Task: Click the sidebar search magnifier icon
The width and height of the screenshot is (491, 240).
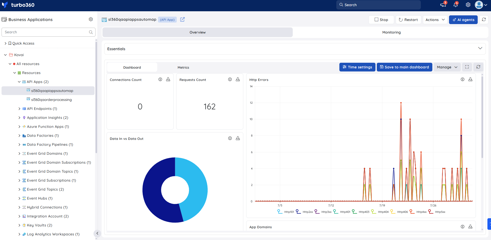Action: click(x=91, y=32)
